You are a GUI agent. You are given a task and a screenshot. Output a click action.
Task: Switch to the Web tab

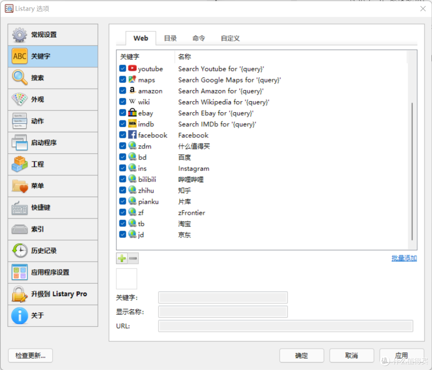click(141, 38)
